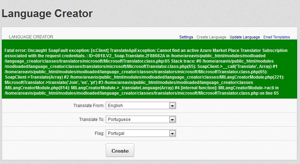The width and height of the screenshot is (300, 164).
Task: Go to the Update Language page
Action: click(245, 37)
